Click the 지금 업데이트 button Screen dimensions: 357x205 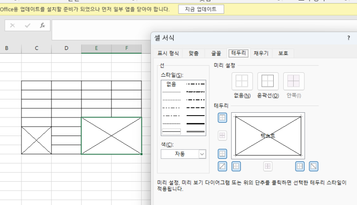pos(201,10)
